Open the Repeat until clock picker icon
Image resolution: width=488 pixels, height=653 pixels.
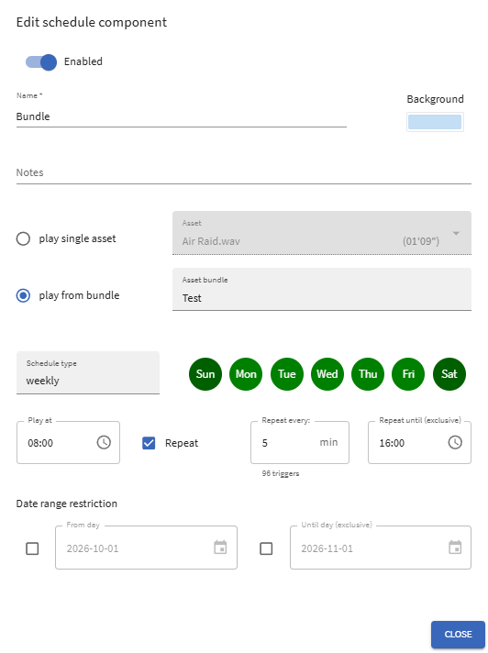coord(455,442)
